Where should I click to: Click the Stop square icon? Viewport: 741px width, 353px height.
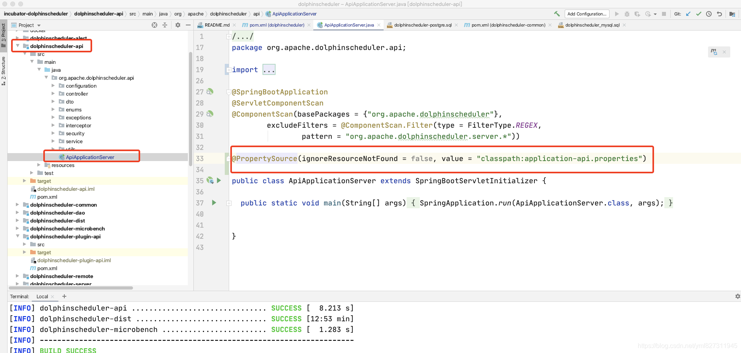pos(664,14)
